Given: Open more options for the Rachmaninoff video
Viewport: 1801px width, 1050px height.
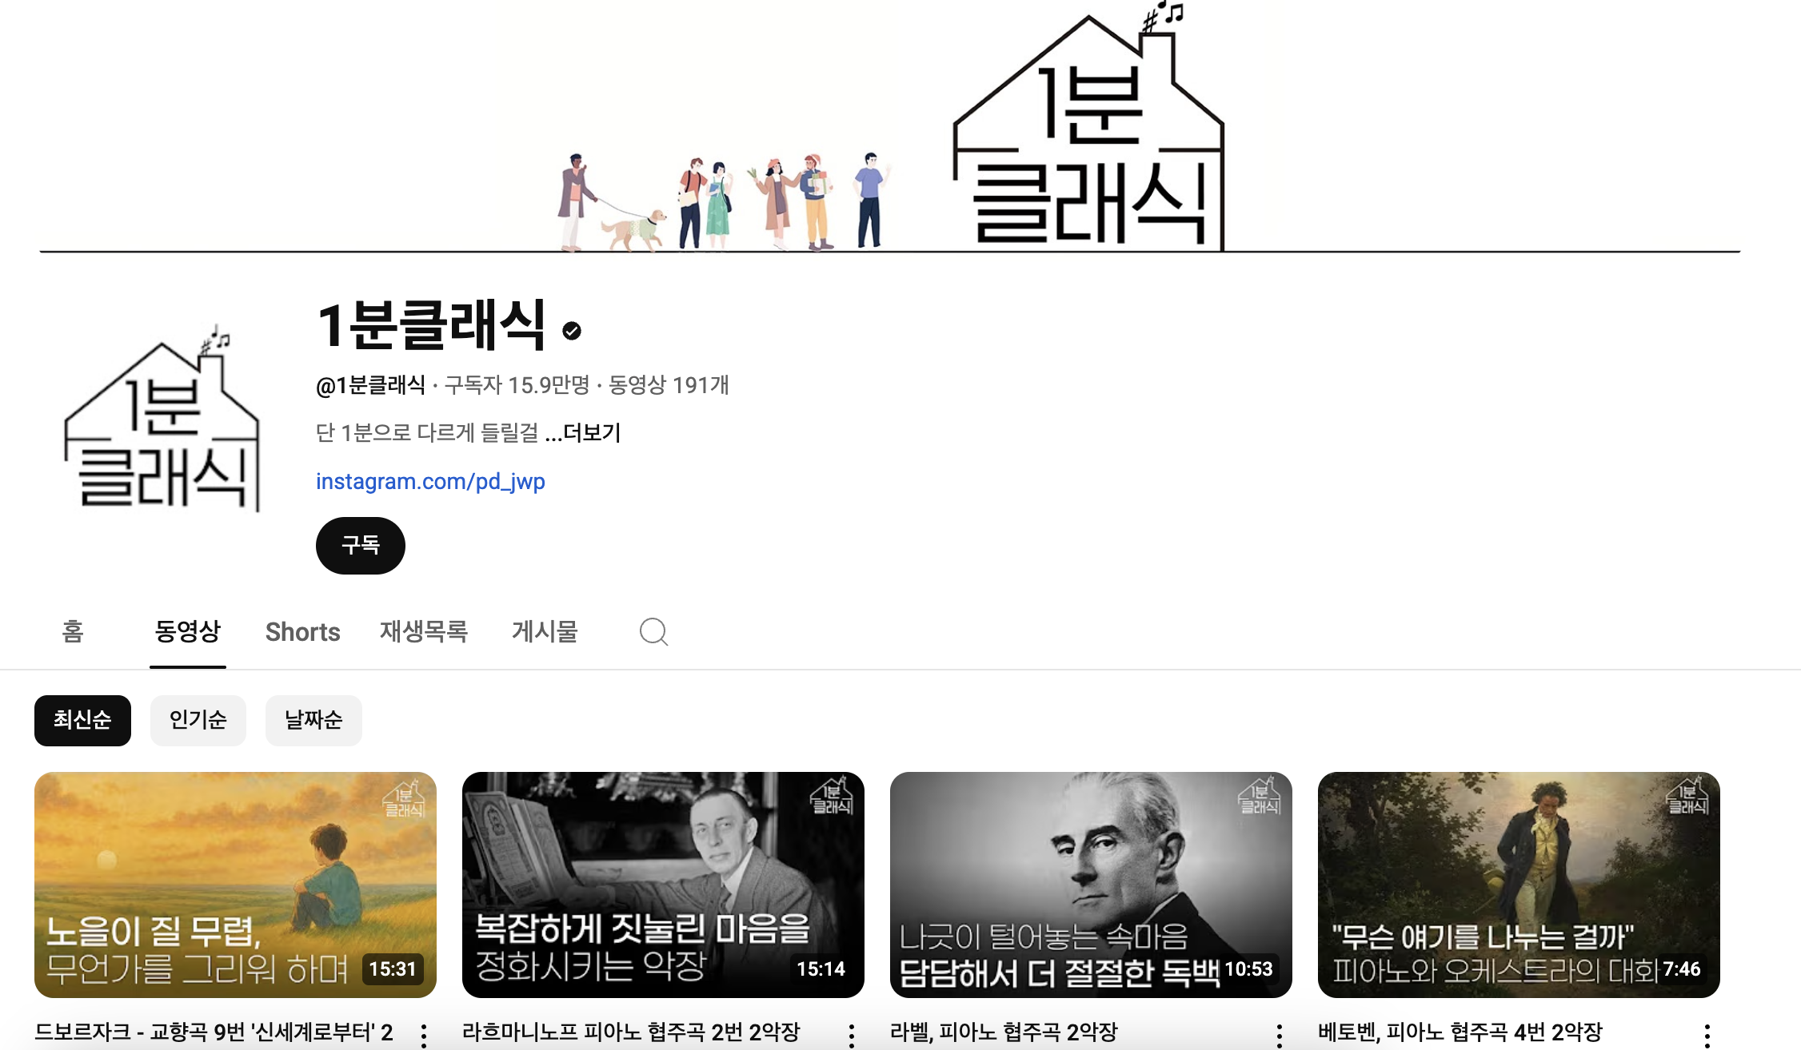Looking at the screenshot, I should (852, 1035).
